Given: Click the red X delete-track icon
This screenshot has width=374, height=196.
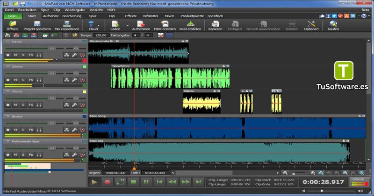Looking at the screenshot, I should pyautogui.click(x=34, y=35).
